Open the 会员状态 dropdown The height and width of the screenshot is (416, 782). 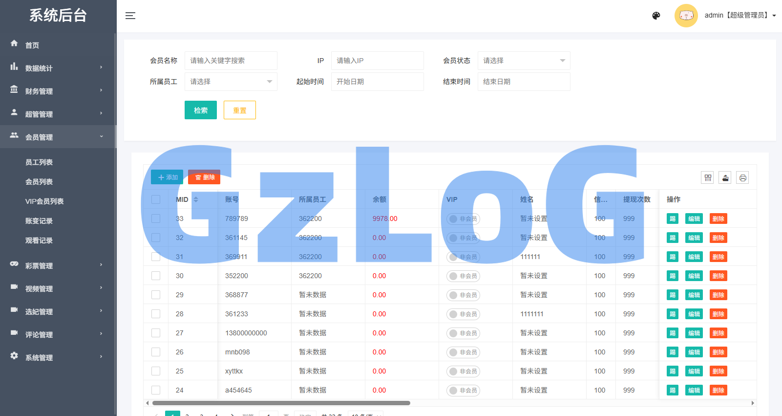[x=524, y=61]
